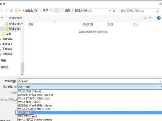This screenshot has width=162, height=121.
Task: Choose 启用宏的 Word 模板 (*.dotm)
Action: [90, 106]
